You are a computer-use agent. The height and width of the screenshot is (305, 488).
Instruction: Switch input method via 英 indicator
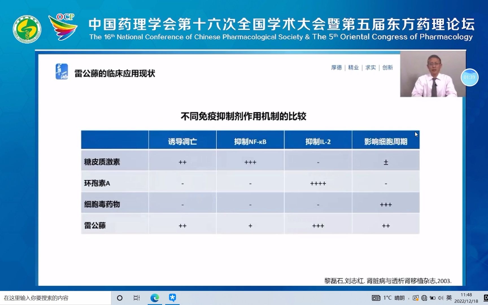pyautogui.click(x=449, y=298)
